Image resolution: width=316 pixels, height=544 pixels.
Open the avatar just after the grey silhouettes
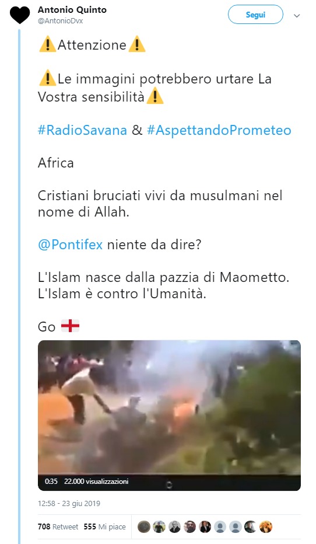(x=251, y=526)
